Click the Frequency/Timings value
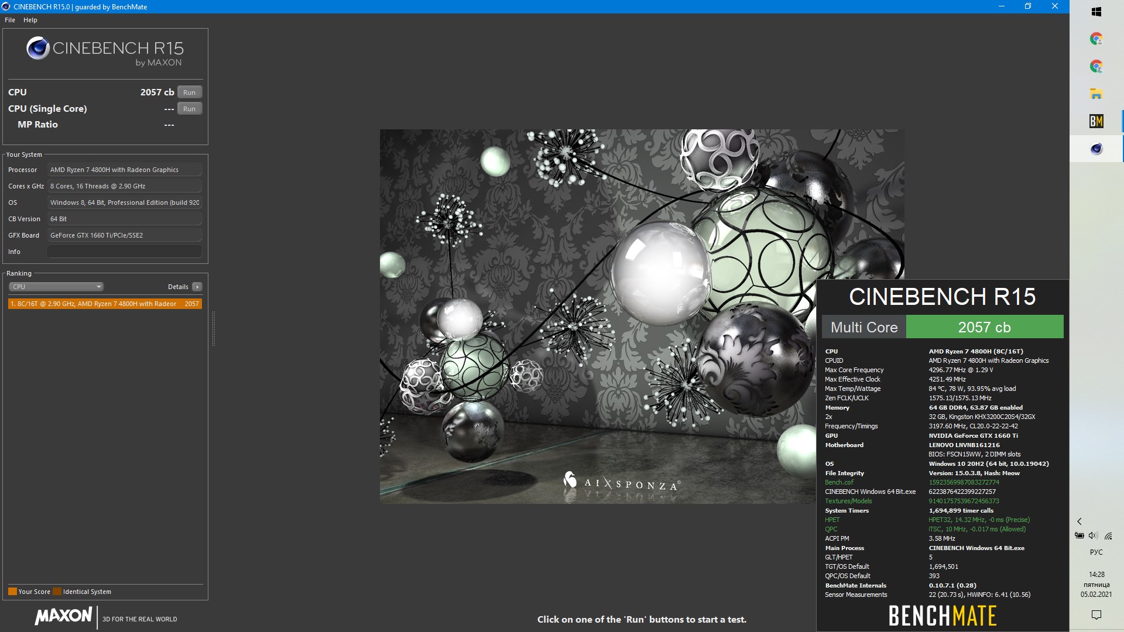Screen dimensions: 1124x632 tap(973, 427)
